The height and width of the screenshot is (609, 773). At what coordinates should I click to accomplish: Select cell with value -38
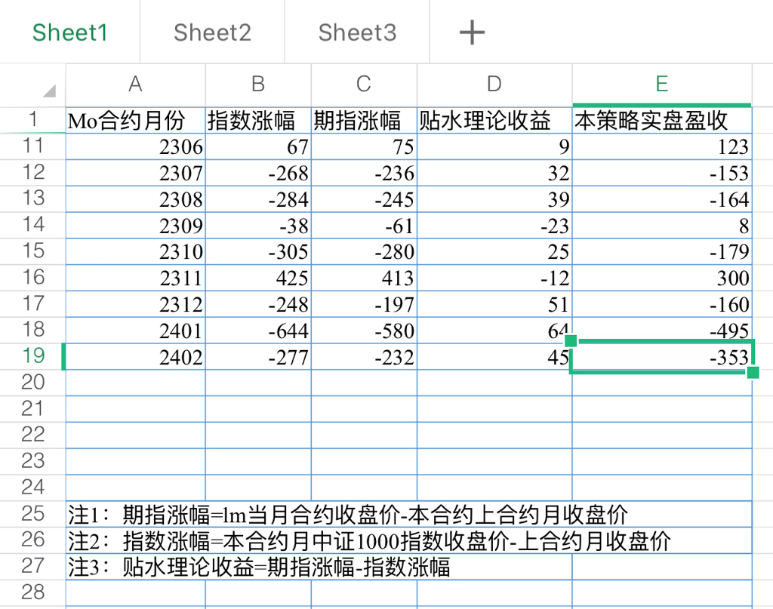tap(258, 226)
